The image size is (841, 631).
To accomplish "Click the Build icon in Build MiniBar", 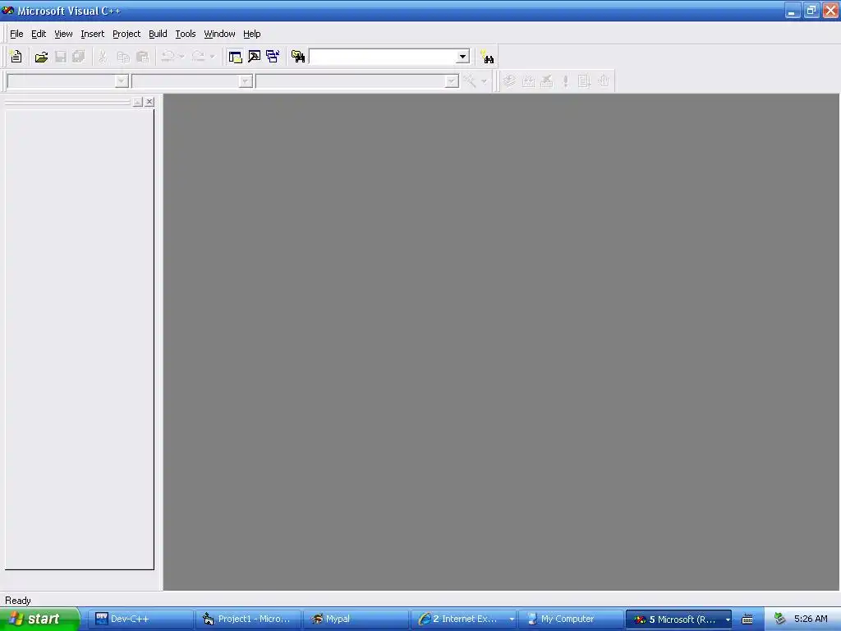I will [x=528, y=81].
